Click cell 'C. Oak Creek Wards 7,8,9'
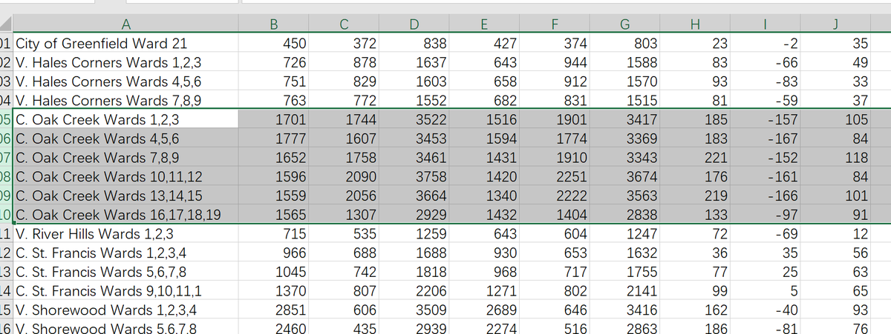 tap(125, 157)
